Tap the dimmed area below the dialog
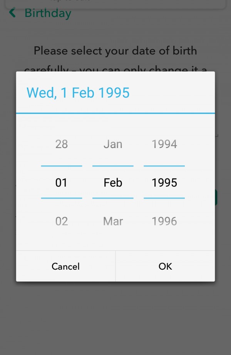The image size is (231, 355). (115, 317)
